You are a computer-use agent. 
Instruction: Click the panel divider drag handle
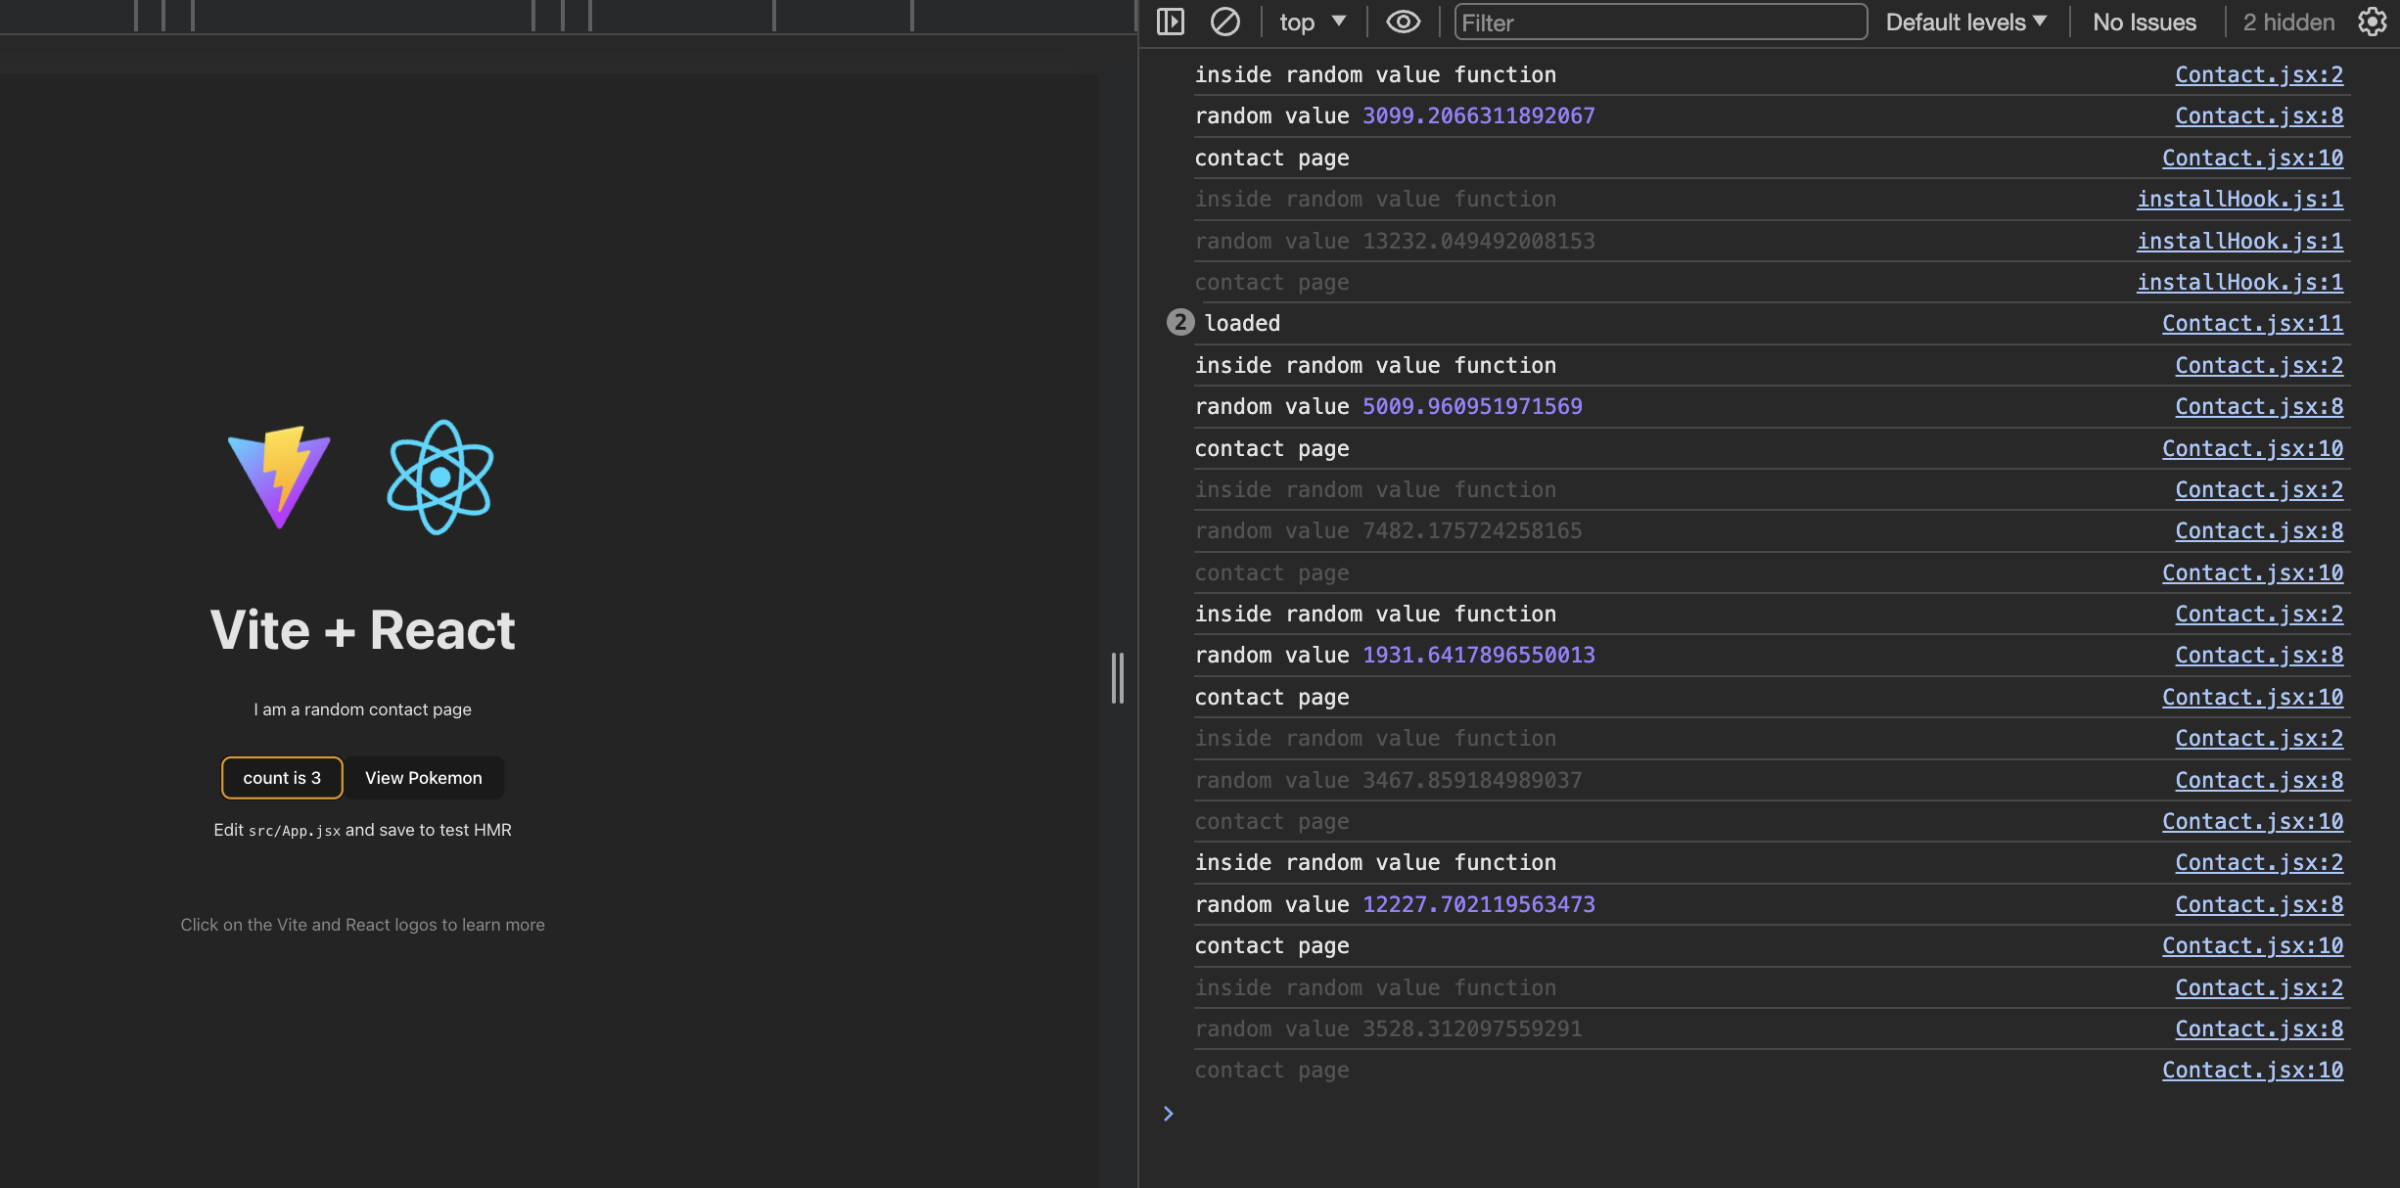pyautogui.click(x=1117, y=678)
